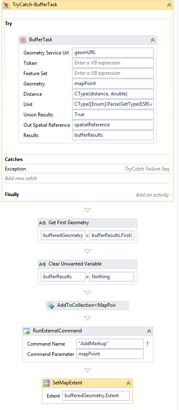Click Add new catch
180x410 pixels.
click(21, 178)
